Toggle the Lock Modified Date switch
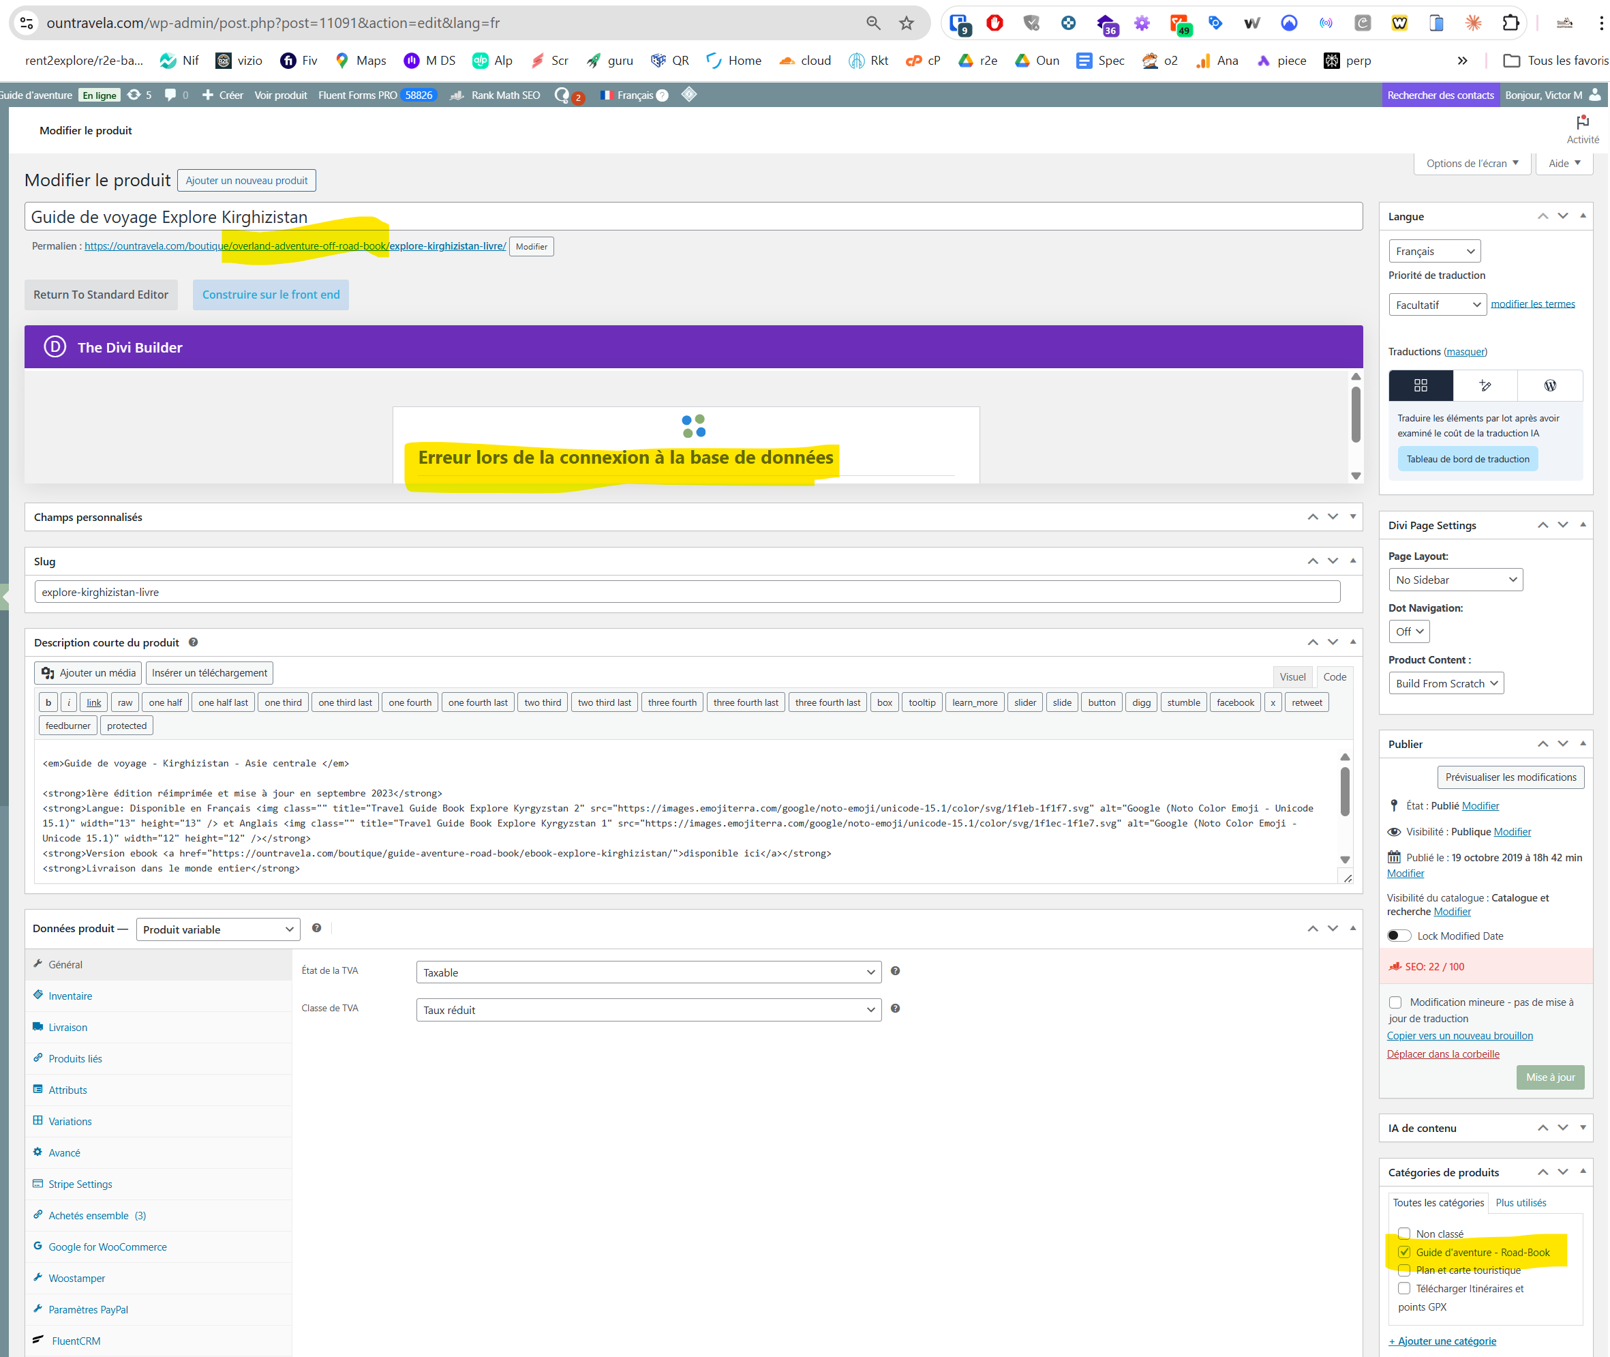Screen dimensions: 1610x1357 tap(1399, 936)
